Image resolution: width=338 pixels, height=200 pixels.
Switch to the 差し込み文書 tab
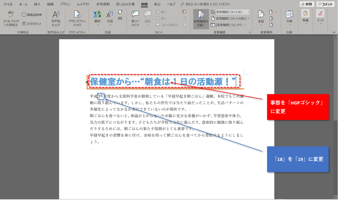(x=125, y=4)
